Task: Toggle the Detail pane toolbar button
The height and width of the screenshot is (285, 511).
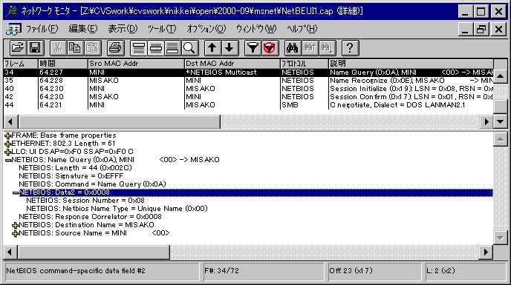Action: [x=155, y=48]
